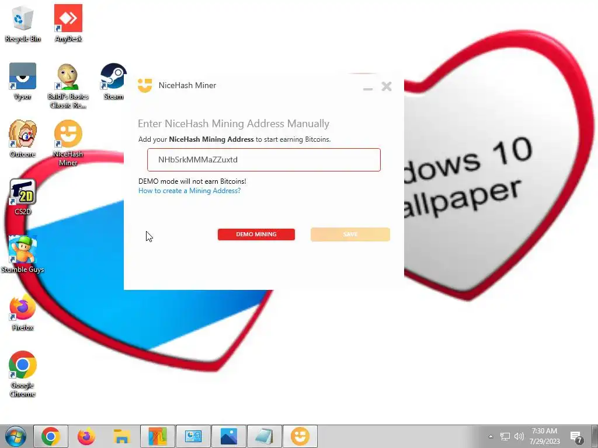Click the SAVE button

click(350, 235)
